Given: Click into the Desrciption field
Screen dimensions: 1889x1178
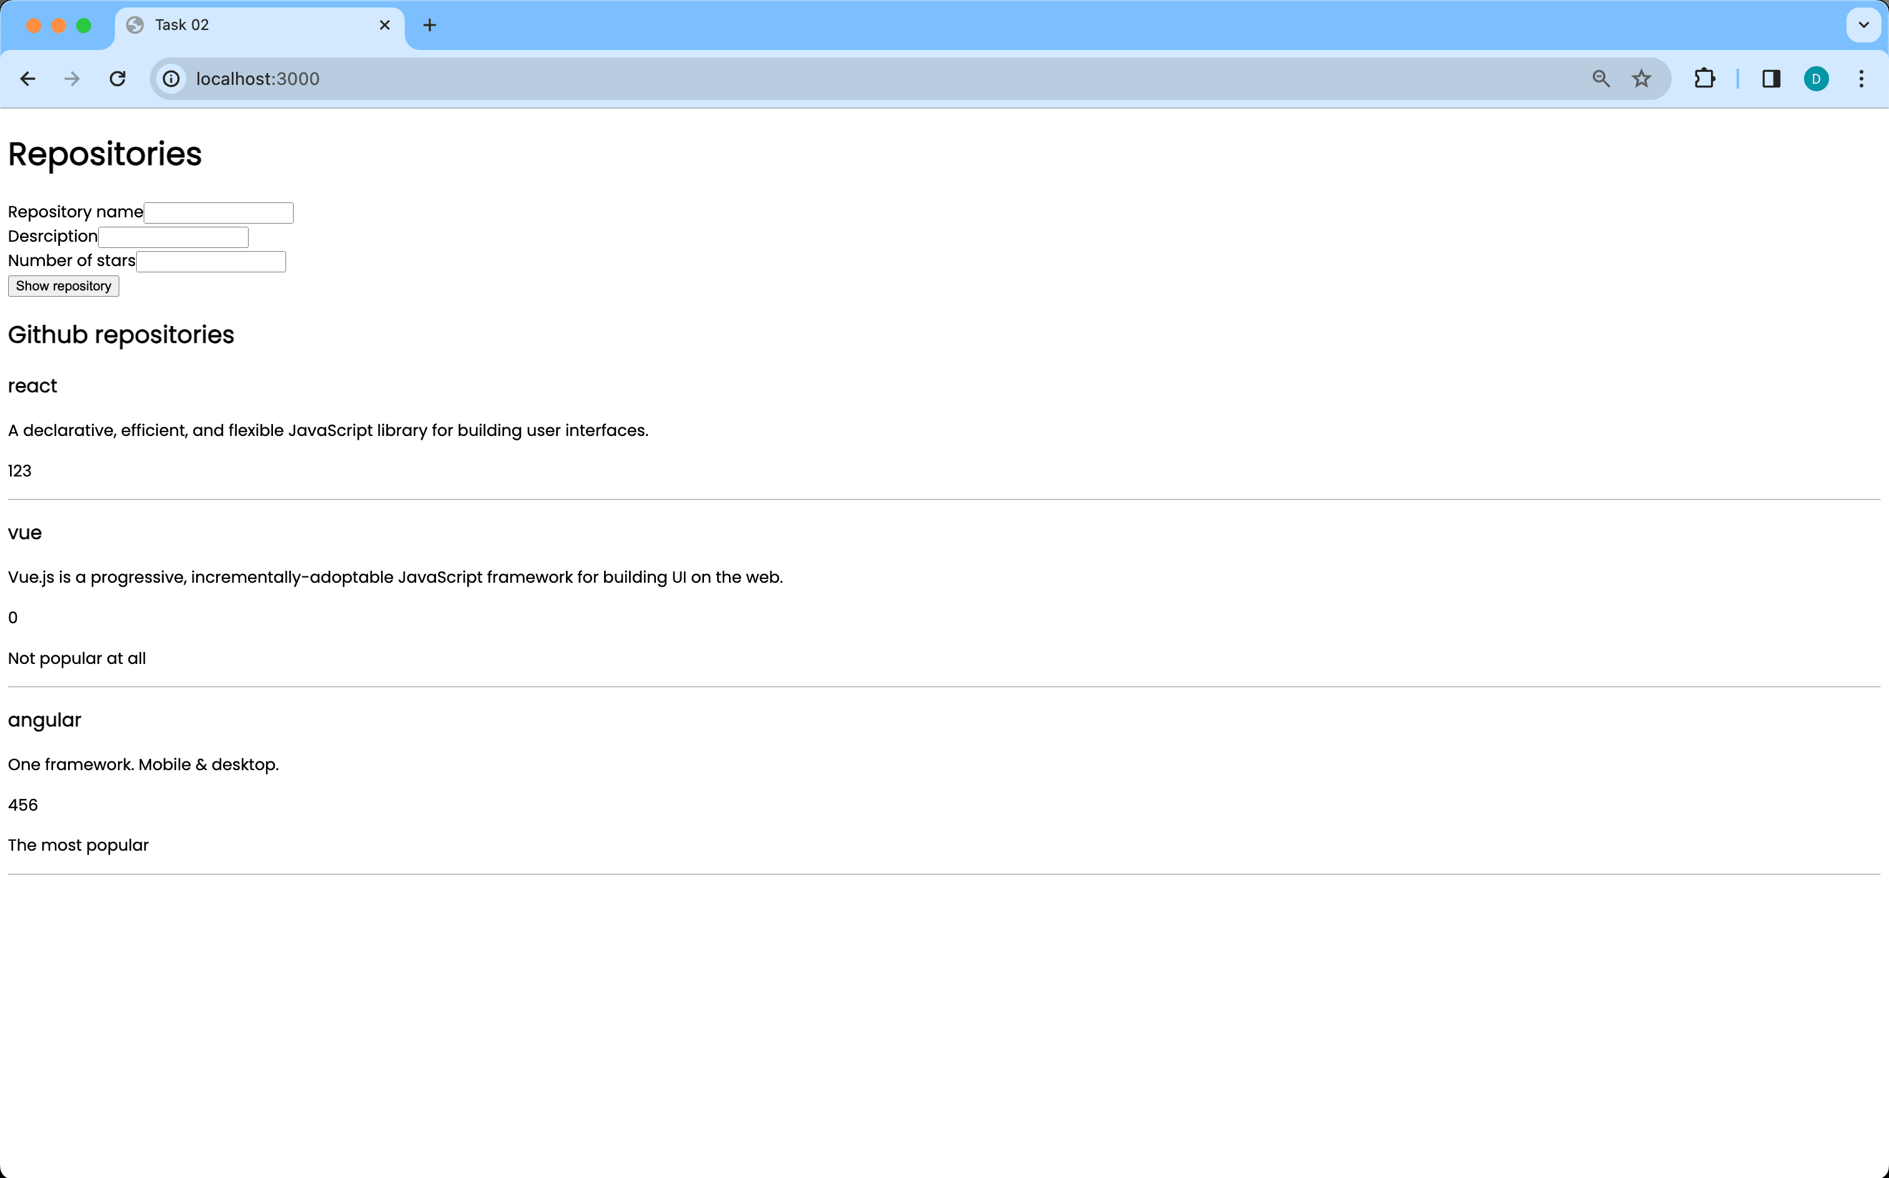Looking at the screenshot, I should coord(173,237).
